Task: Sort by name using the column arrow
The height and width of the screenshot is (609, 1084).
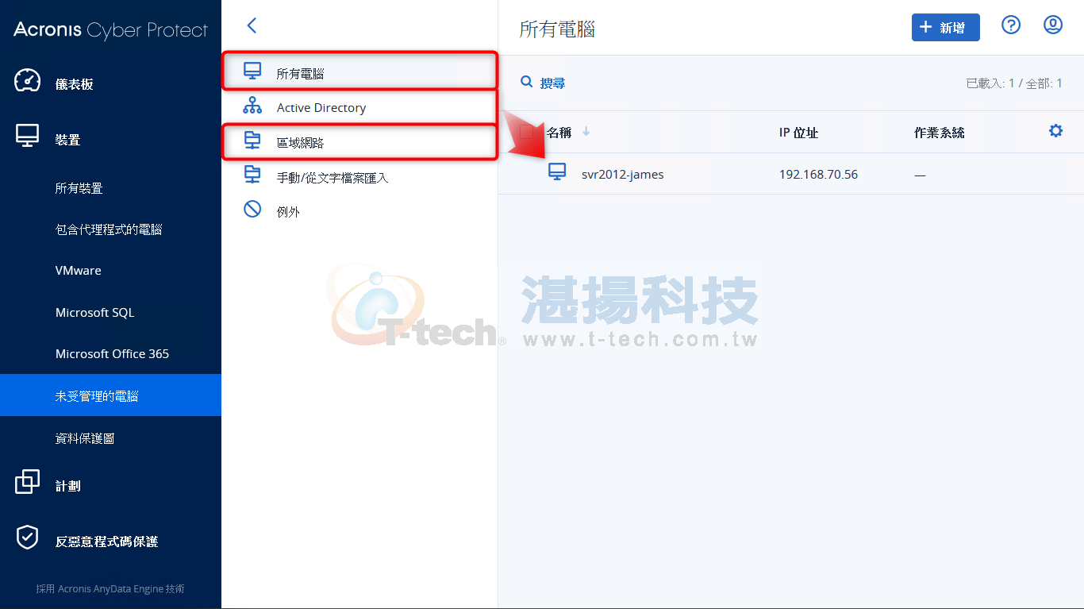Action: [586, 132]
